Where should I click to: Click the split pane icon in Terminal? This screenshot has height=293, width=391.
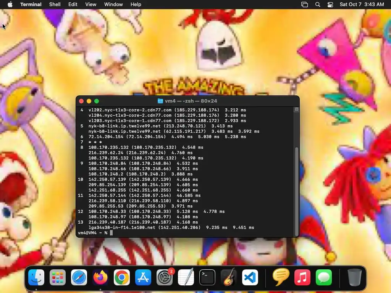[x=296, y=109]
